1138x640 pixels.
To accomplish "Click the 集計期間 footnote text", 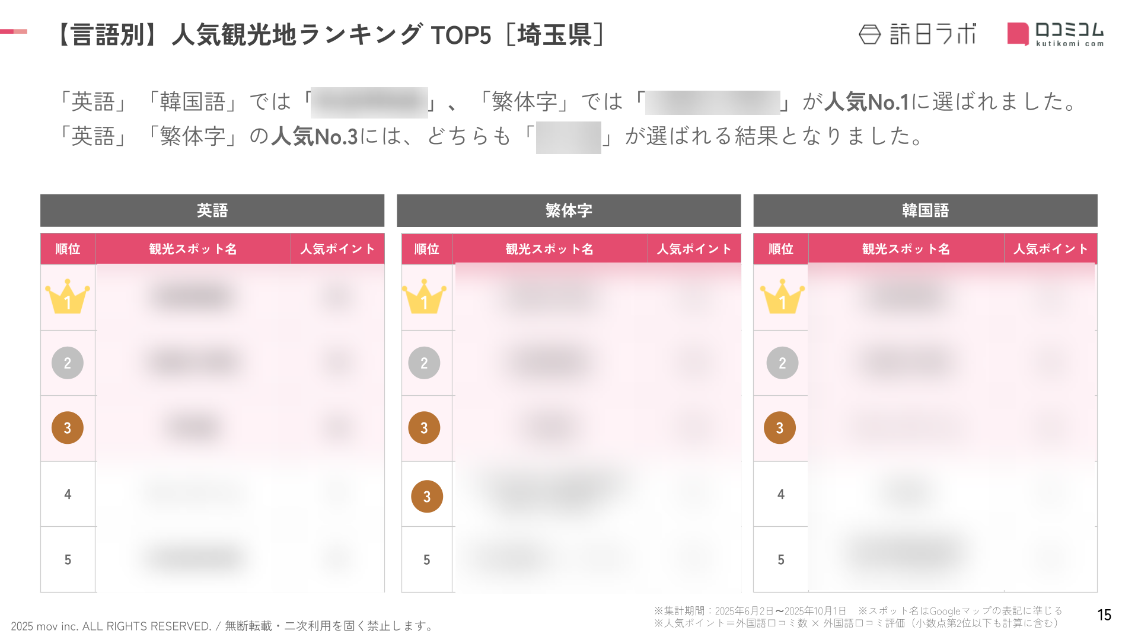I will pos(750,611).
